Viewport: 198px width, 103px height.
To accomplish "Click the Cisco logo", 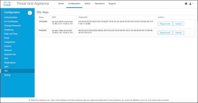I will click(x=7, y=4).
